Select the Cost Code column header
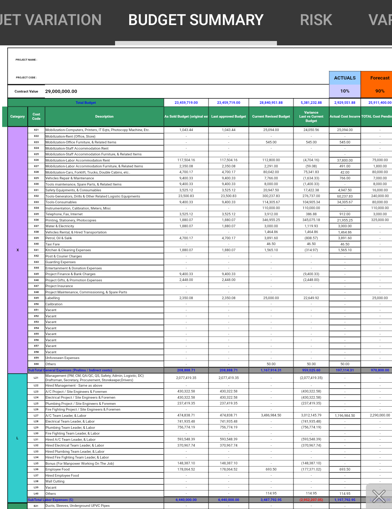The width and height of the screenshot is (392, 509). point(36,117)
